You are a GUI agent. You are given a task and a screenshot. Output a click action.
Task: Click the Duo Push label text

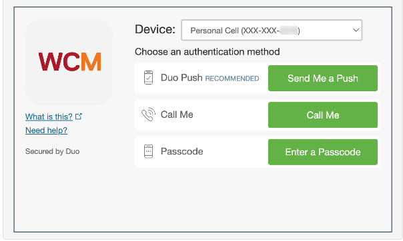click(181, 78)
